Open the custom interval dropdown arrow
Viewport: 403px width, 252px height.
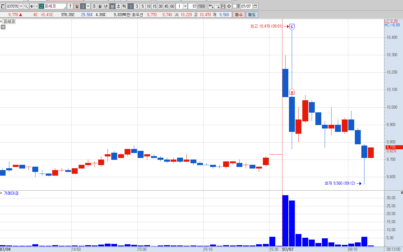click(185, 6)
